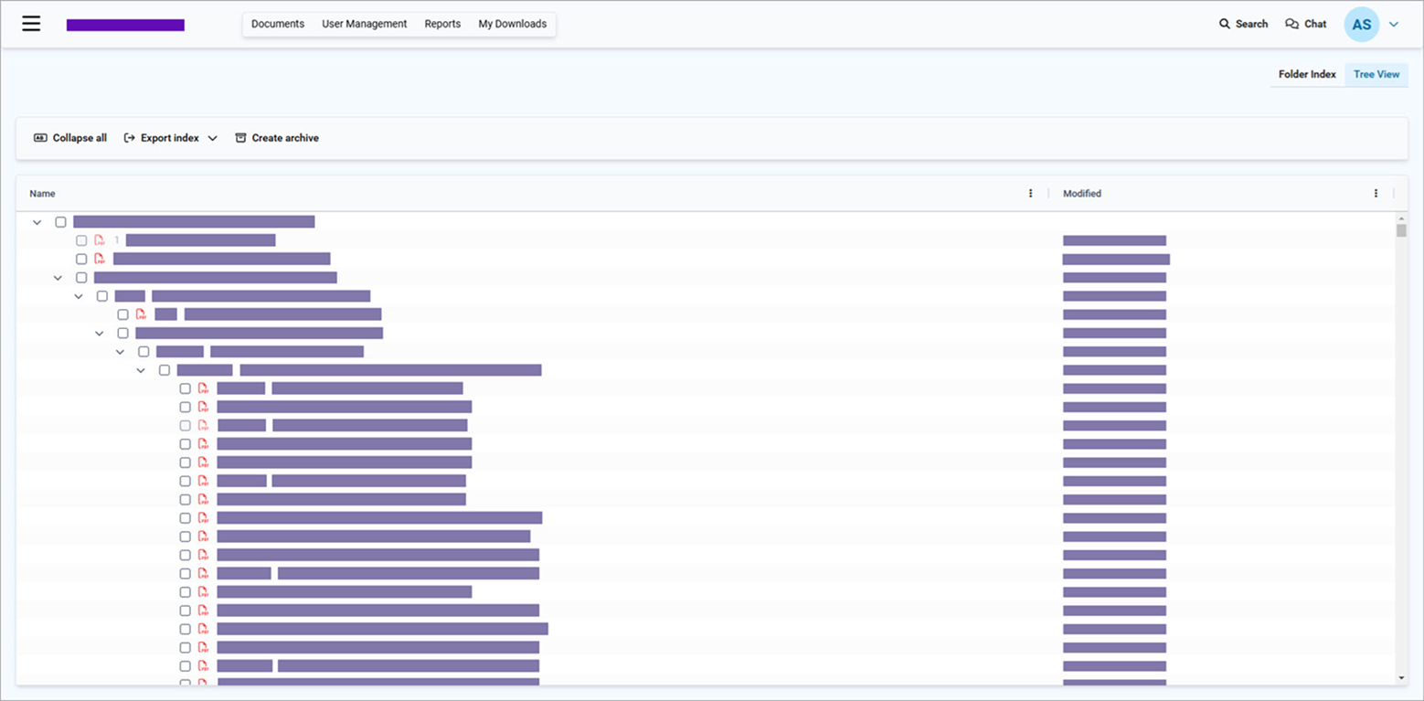
Task: Open the account dropdown next to avatar
Action: tap(1394, 25)
